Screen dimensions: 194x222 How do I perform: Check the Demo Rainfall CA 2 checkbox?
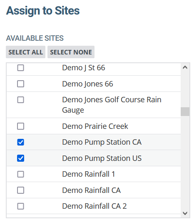tap(20, 206)
